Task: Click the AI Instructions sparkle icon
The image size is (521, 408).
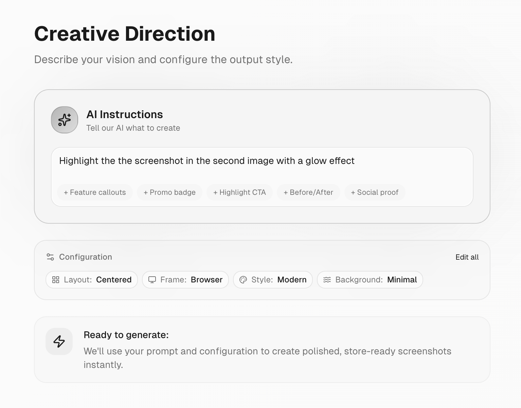Action: [64, 120]
